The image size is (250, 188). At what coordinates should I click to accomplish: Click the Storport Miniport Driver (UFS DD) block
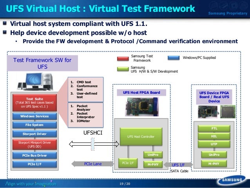click(x=34, y=144)
